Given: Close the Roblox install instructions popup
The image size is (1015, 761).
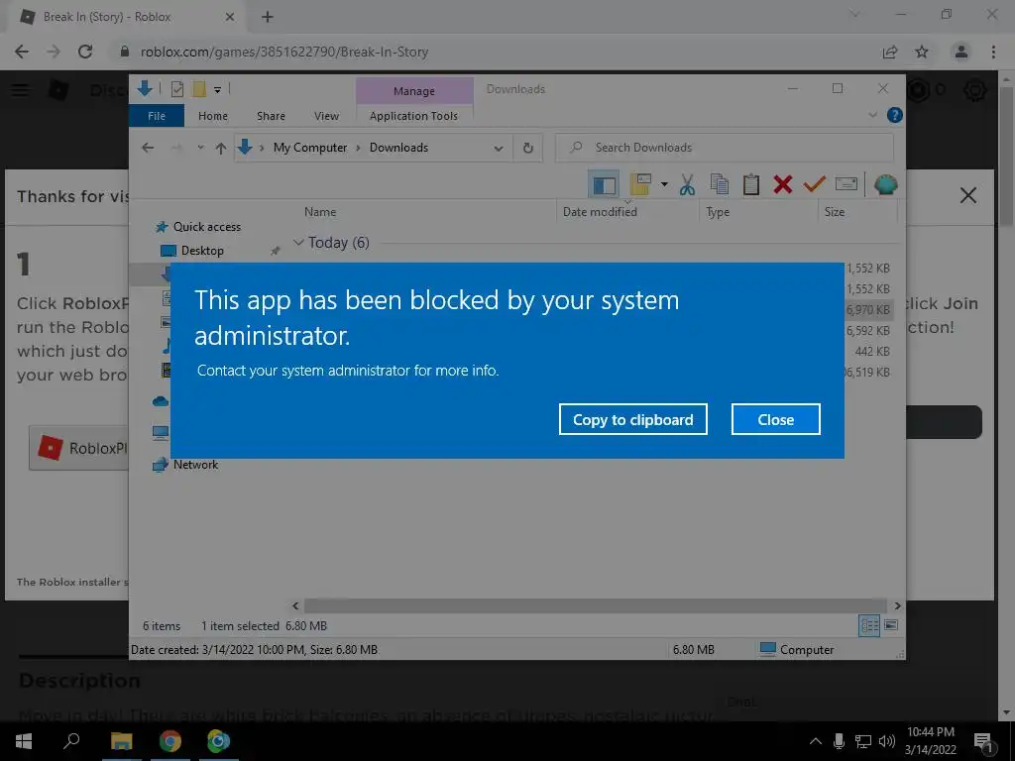Looking at the screenshot, I should click(x=967, y=195).
